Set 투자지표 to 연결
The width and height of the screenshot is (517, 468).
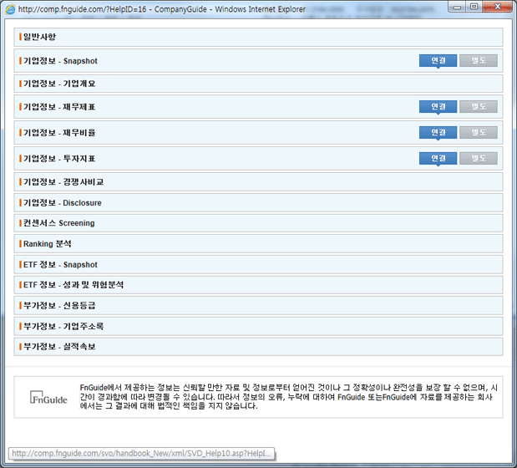click(x=438, y=158)
